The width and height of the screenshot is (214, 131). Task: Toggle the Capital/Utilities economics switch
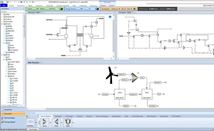click(x=61, y=9)
